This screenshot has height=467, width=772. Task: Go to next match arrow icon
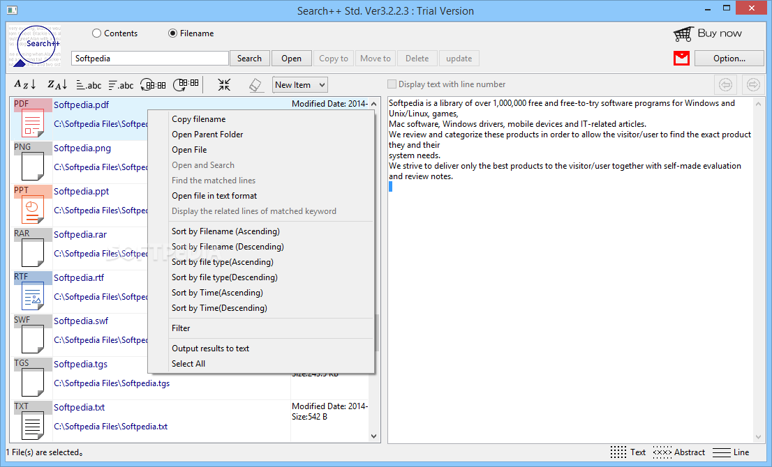click(752, 84)
